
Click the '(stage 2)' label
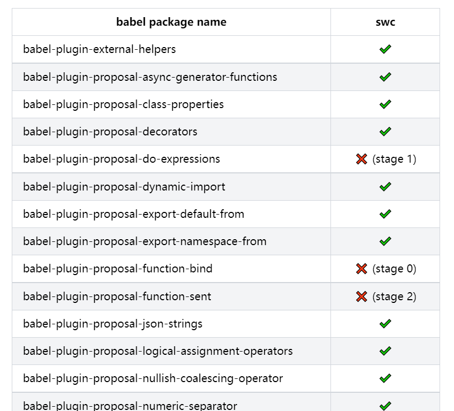(x=394, y=296)
